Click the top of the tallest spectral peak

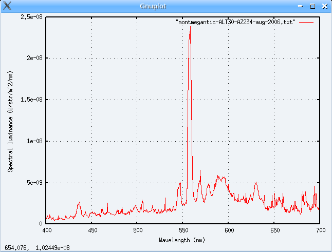coord(190,27)
